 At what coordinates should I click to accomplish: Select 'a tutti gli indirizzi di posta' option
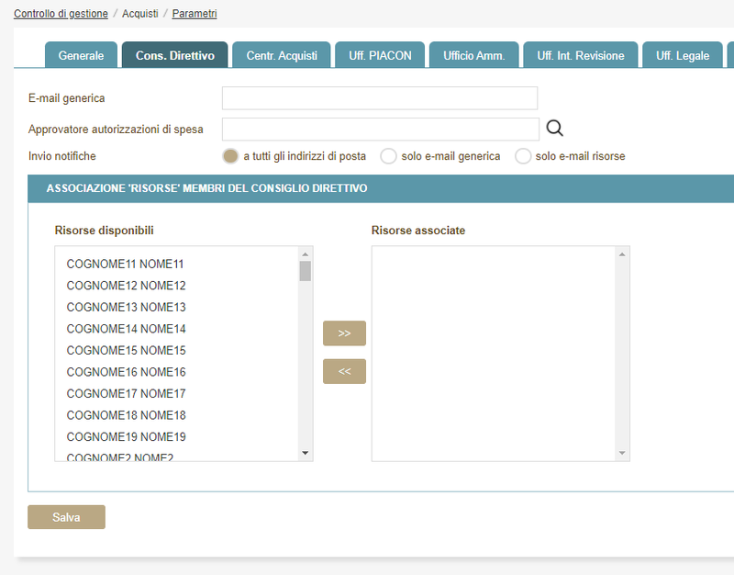231,156
